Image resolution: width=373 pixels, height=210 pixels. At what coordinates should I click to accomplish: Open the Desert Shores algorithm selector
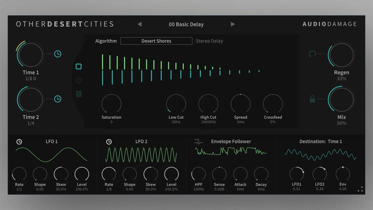(156, 41)
